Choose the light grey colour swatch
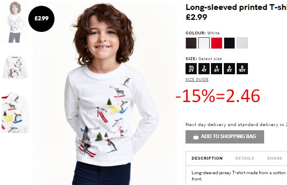Viewport: 287px width, 185px height. [242, 43]
